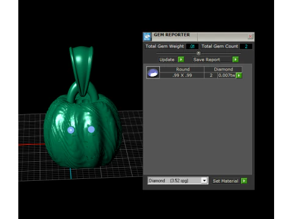Click the Diamond material cell
Screen dimensions: 293x219
tap(223, 69)
